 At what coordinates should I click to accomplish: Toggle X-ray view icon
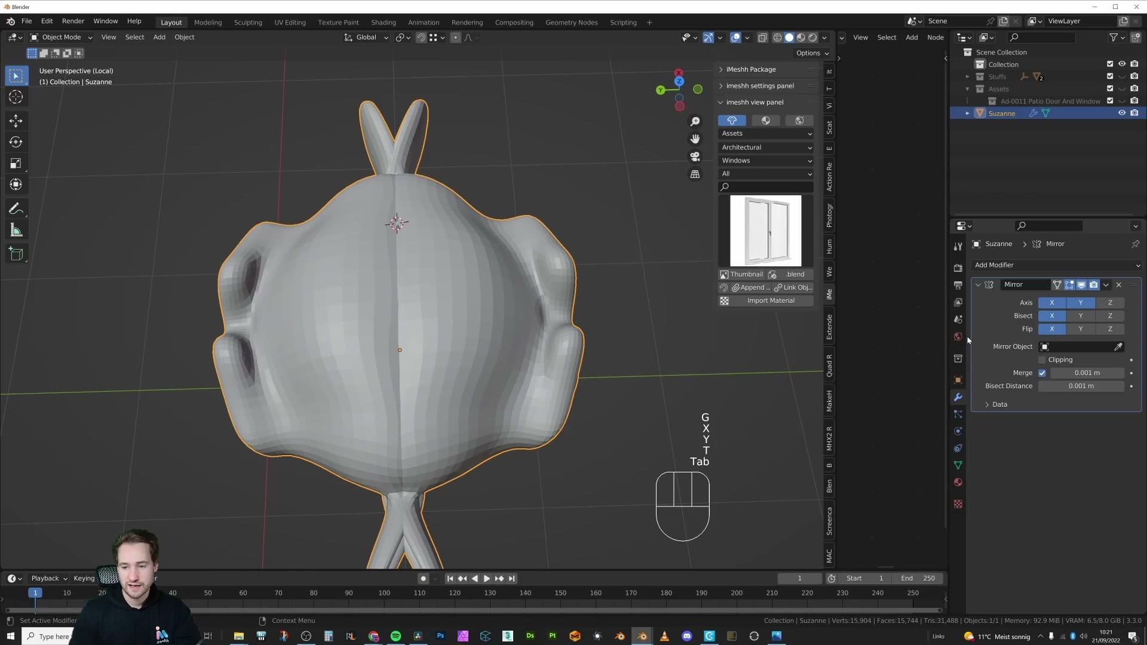click(x=762, y=38)
